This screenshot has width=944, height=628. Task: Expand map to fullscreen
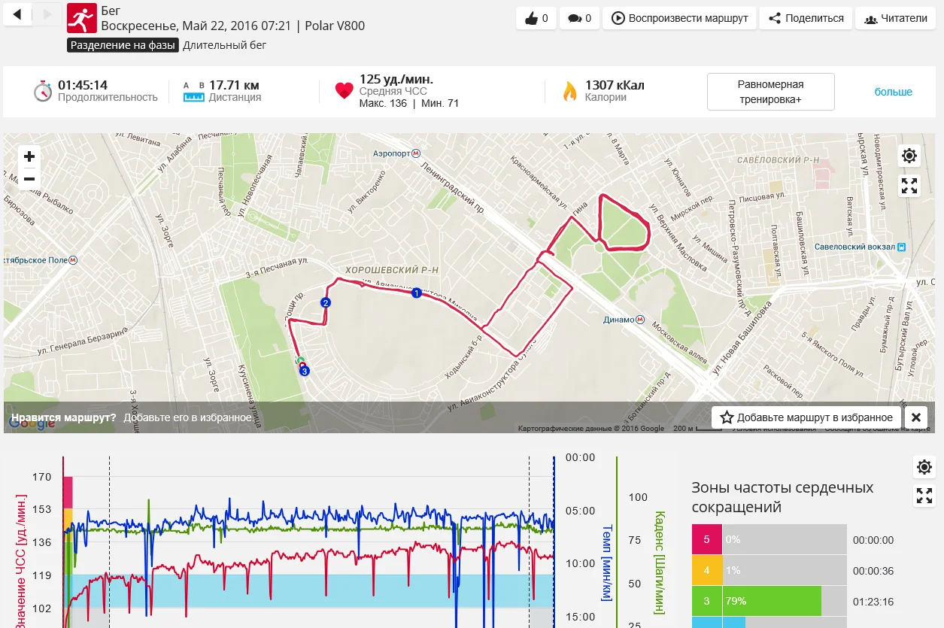[x=909, y=186]
